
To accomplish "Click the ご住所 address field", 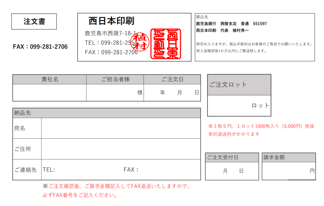I will coord(121,149).
